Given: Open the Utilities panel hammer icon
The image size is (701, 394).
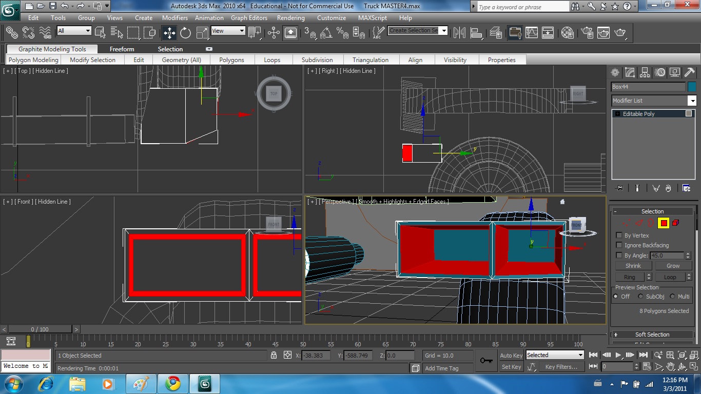Looking at the screenshot, I should 689,72.
